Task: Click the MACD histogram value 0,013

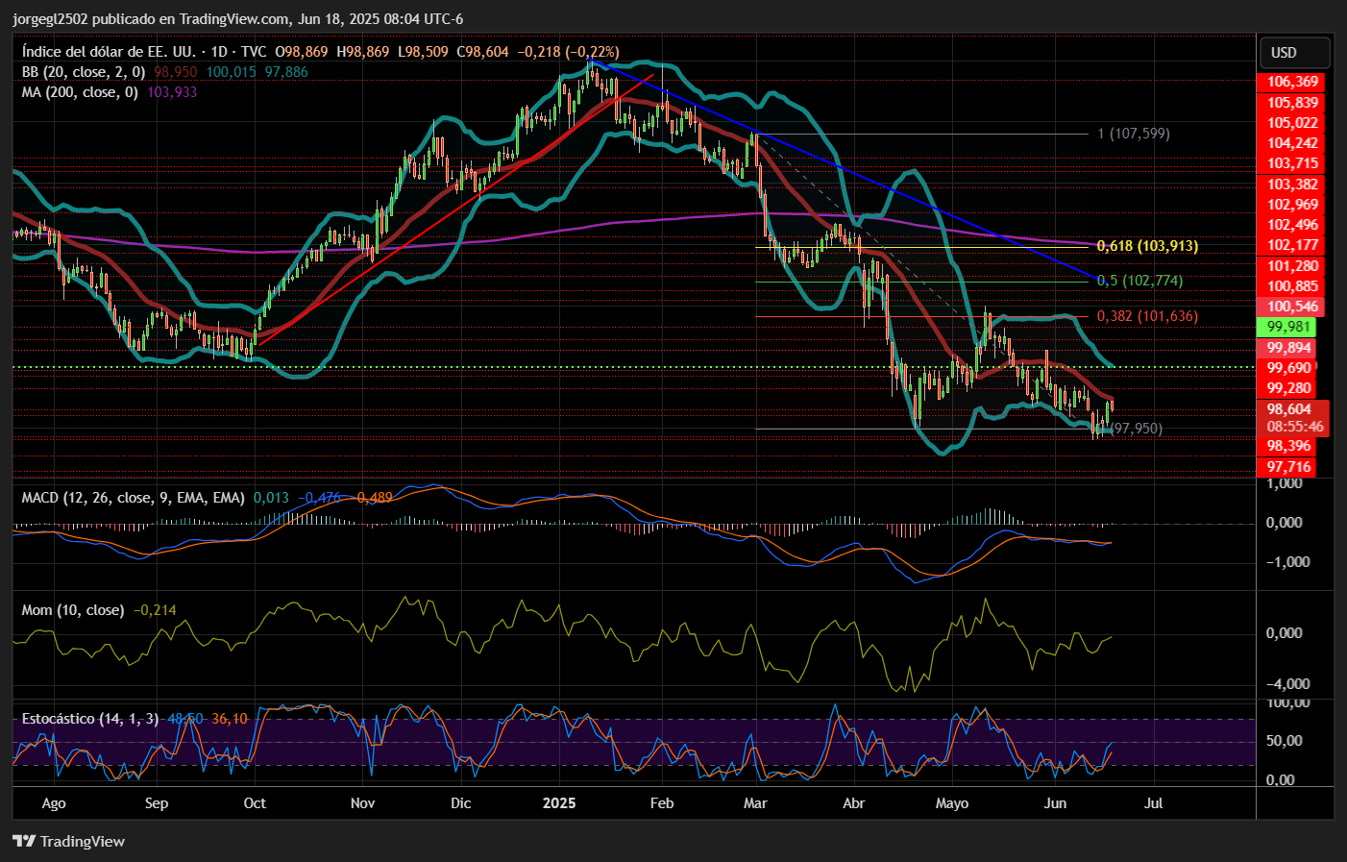Action: (271, 498)
